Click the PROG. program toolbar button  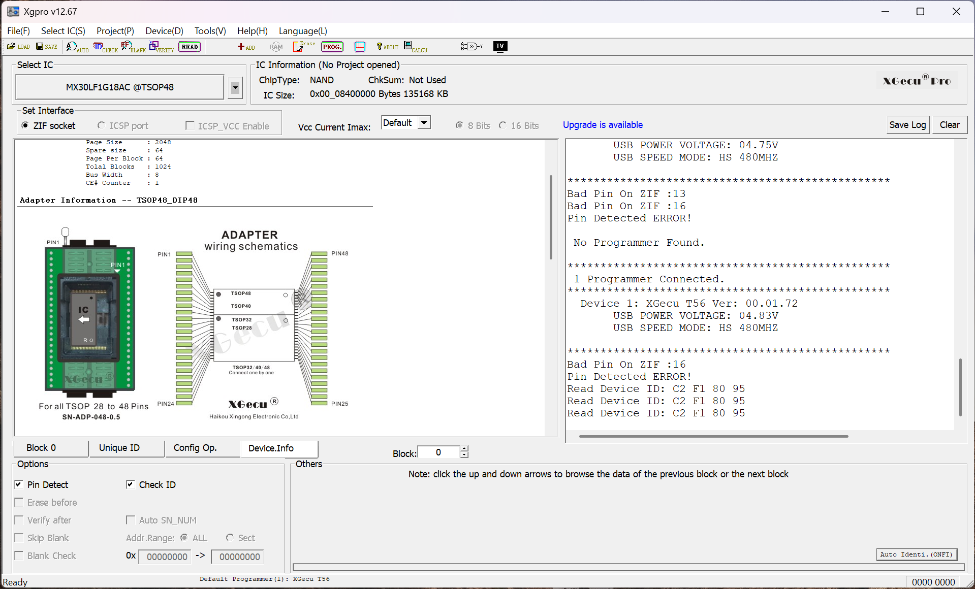[x=332, y=47]
